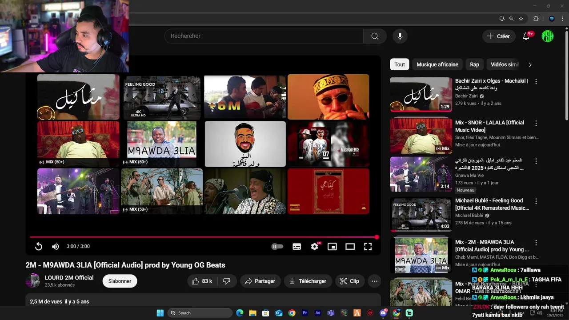Open the LOURD 2M Official channel link
569x320 pixels.
[69, 277]
